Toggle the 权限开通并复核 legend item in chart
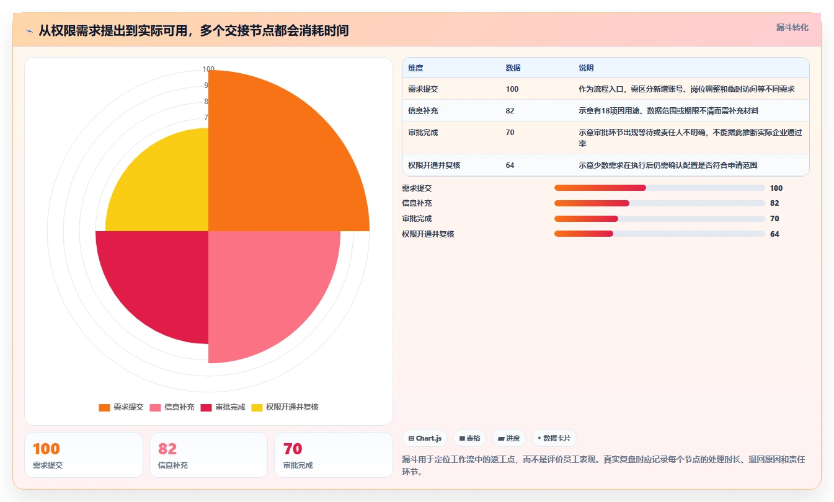834x502 pixels. click(x=285, y=407)
